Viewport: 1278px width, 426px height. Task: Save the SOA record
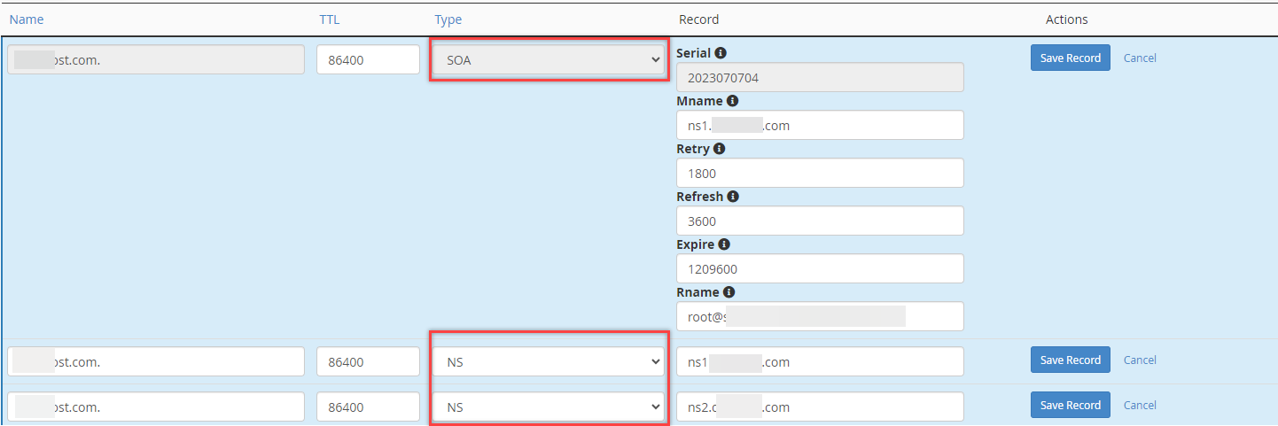click(x=1070, y=58)
